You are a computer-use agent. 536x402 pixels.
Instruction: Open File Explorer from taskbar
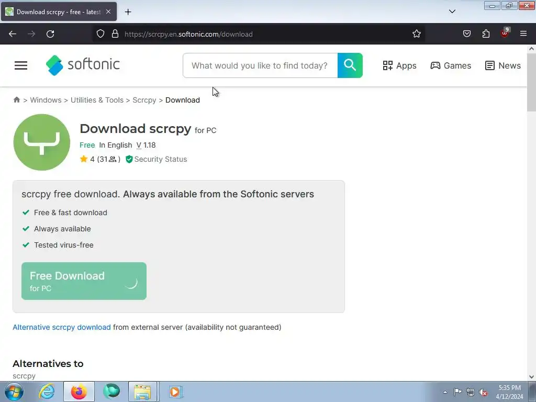coord(142,392)
